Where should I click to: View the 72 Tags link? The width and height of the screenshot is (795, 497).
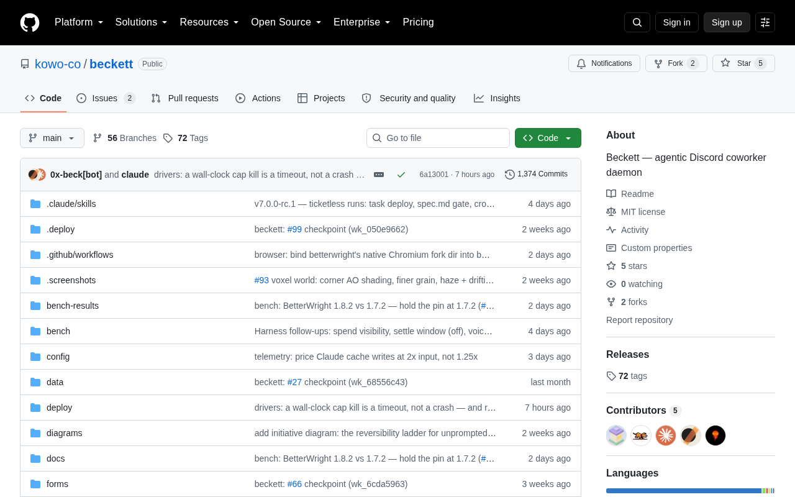185,138
